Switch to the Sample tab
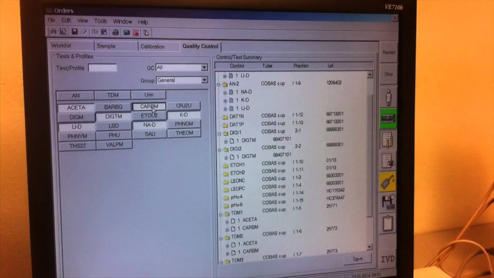 116,46
